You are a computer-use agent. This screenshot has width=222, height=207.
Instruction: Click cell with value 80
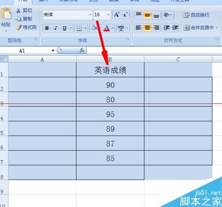(x=110, y=99)
